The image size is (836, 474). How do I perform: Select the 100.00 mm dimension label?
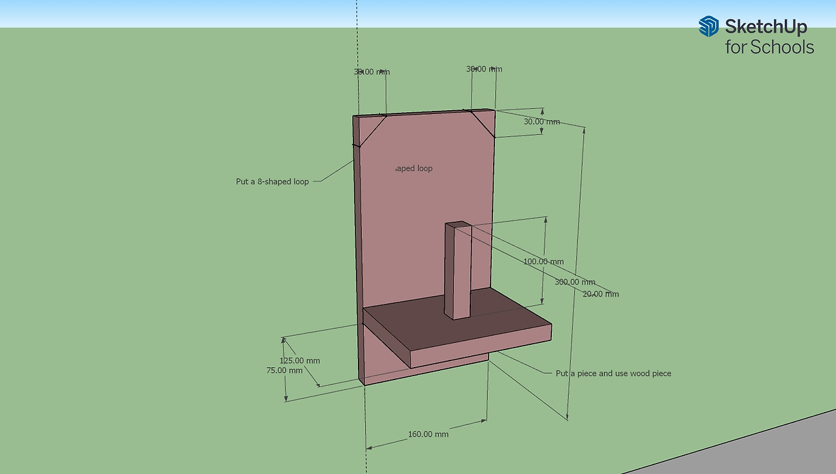pos(543,261)
